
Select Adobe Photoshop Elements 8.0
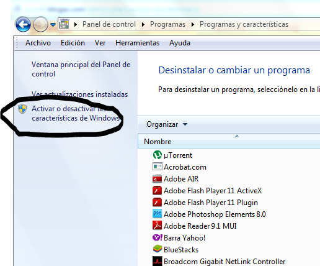pyautogui.click(x=215, y=214)
